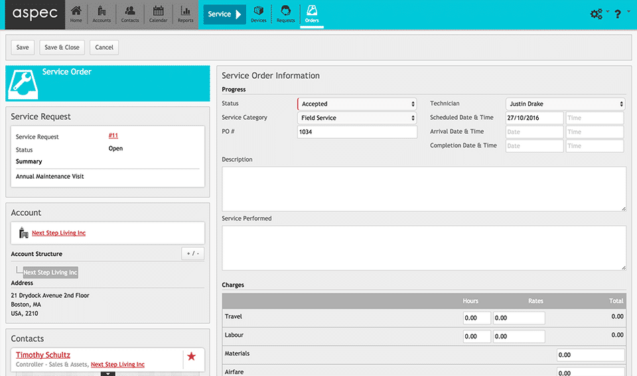Open the dropdown arrow beside help icon
637x376 pixels.
(628, 11)
